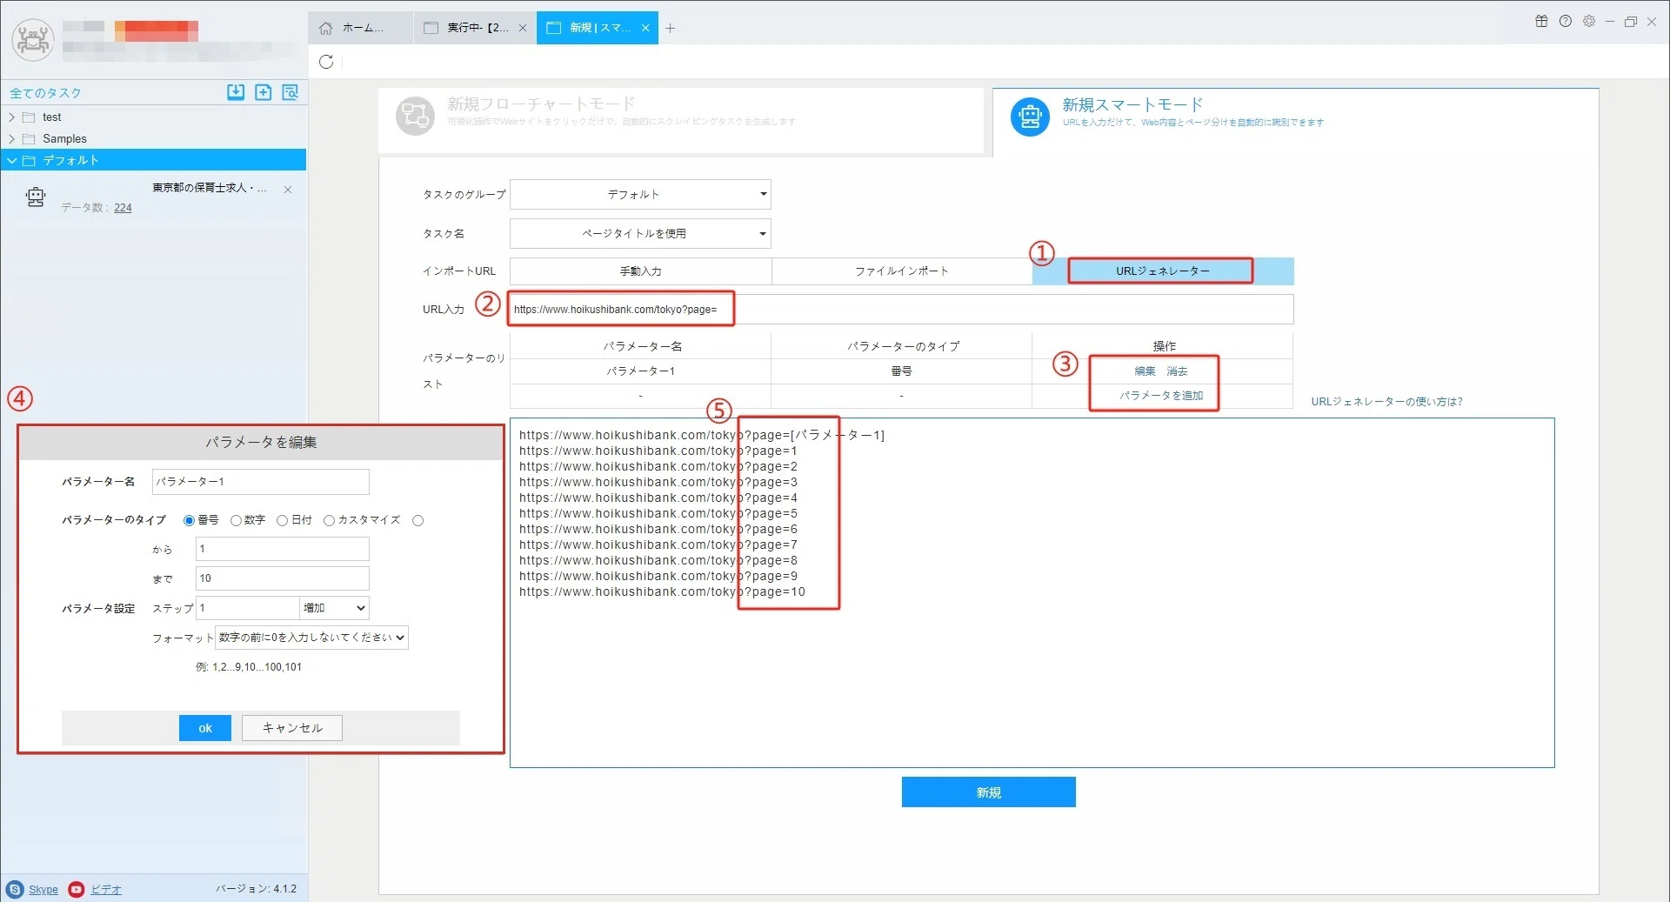Click the folder icon beside Samples

point(29,139)
